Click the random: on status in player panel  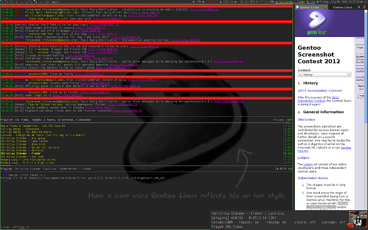[276, 222]
